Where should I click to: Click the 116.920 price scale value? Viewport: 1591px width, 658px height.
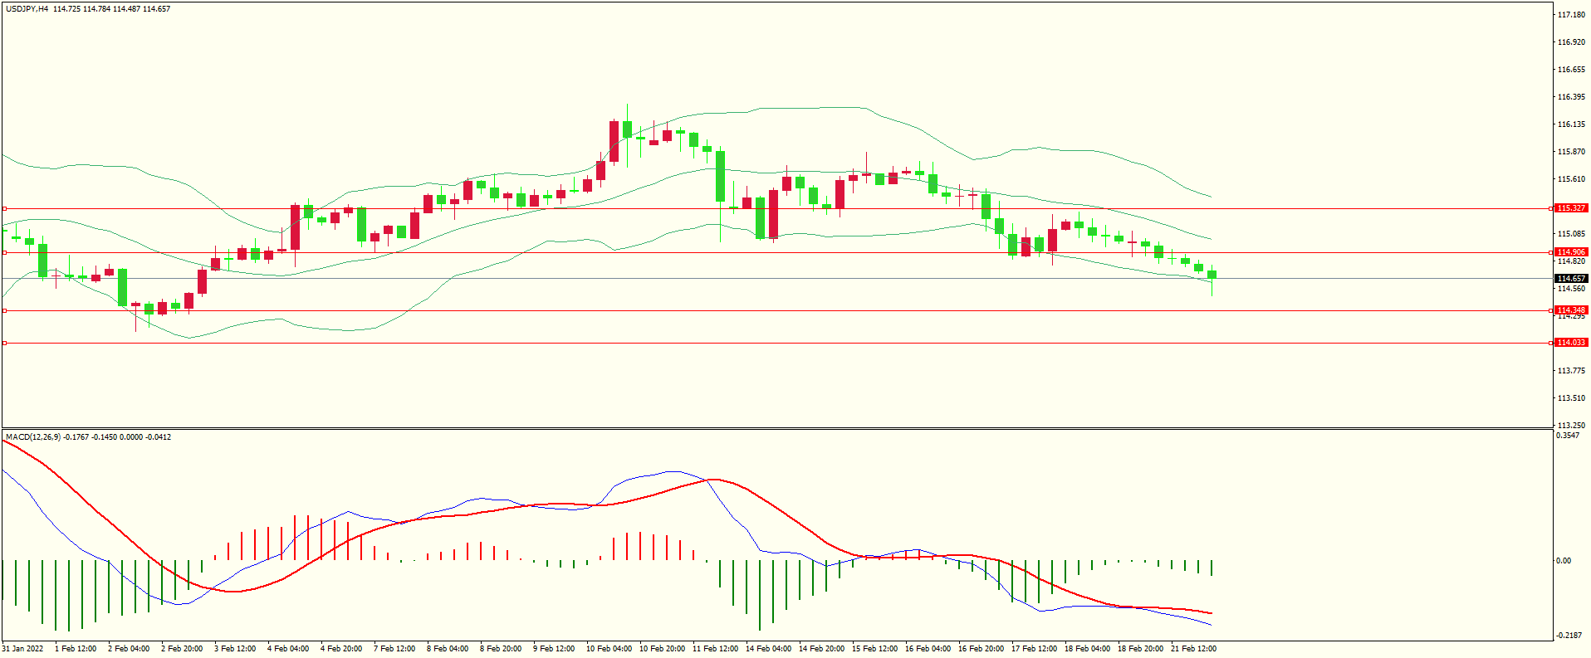[1571, 42]
